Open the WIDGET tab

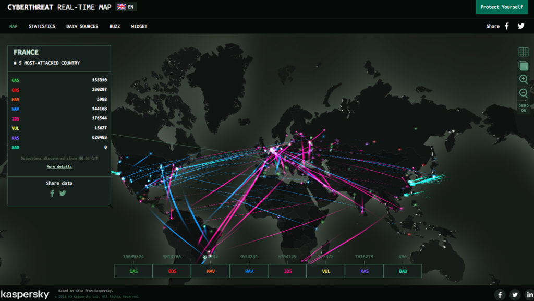(139, 26)
